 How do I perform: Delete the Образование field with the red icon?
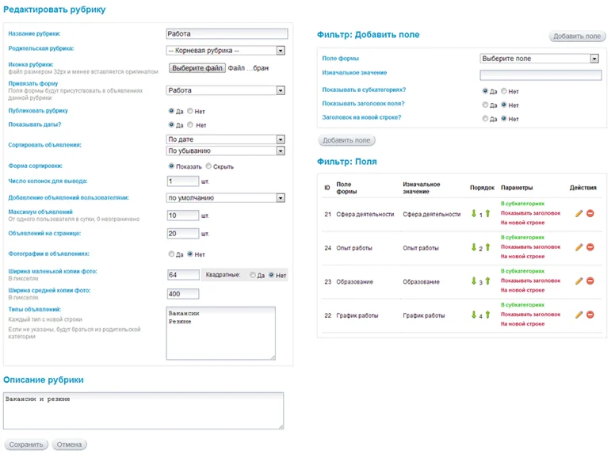click(x=590, y=281)
